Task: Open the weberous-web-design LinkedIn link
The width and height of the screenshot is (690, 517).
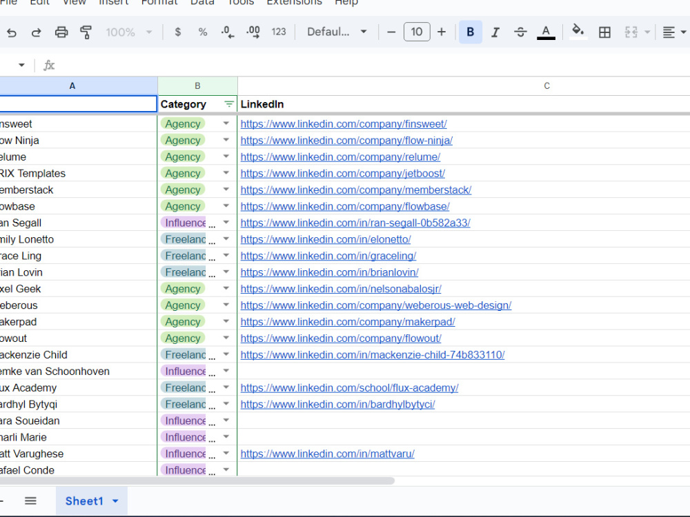Action: (376, 305)
